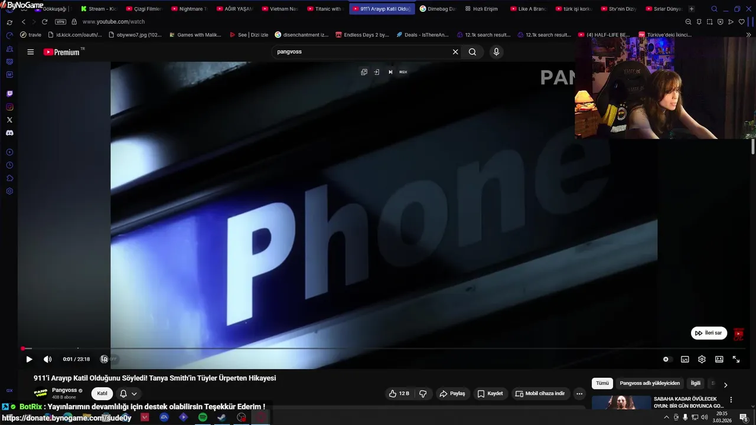
Task: Enter fullscreen on the video player
Action: (737, 359)
